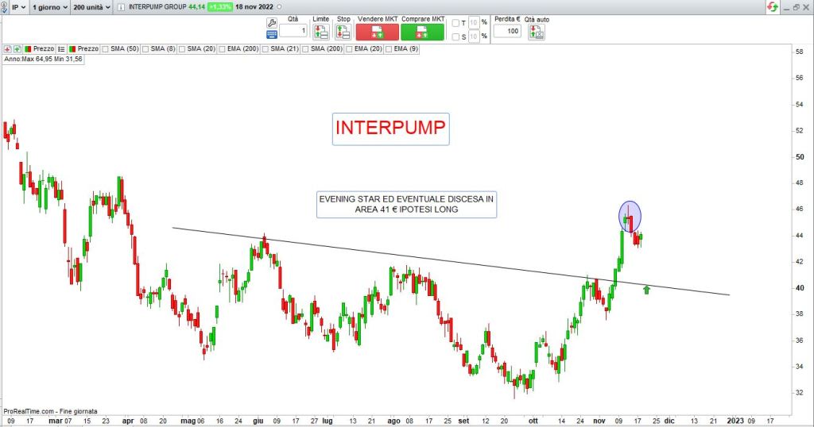Click the T percentage value field
Viewport: 814px width, 427px height.
point(474,23)
